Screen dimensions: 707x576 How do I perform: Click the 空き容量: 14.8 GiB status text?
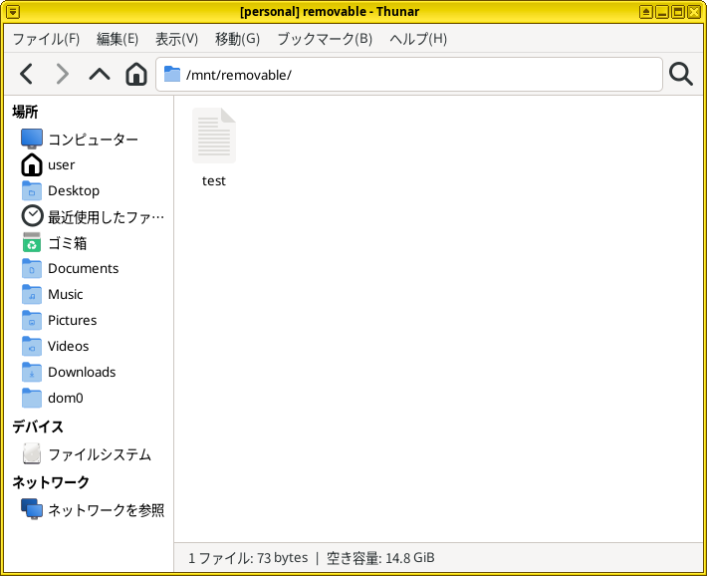(x=380, y=558)
